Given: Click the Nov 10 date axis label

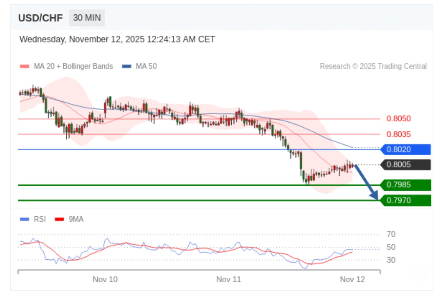Looking at the screenshot, I should 105,279.
